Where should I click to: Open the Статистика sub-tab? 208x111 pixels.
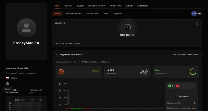[x=92, y=13]
